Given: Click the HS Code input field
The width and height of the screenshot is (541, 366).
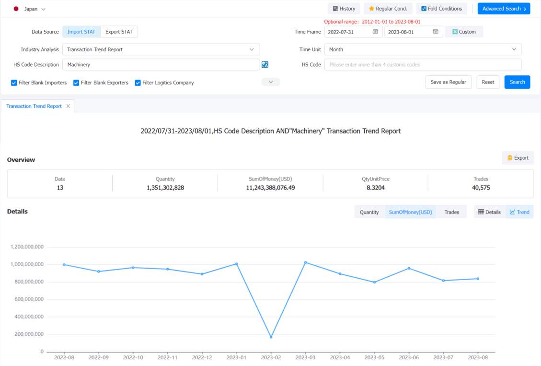Looking at the screenshot, I should click(423, 65).
